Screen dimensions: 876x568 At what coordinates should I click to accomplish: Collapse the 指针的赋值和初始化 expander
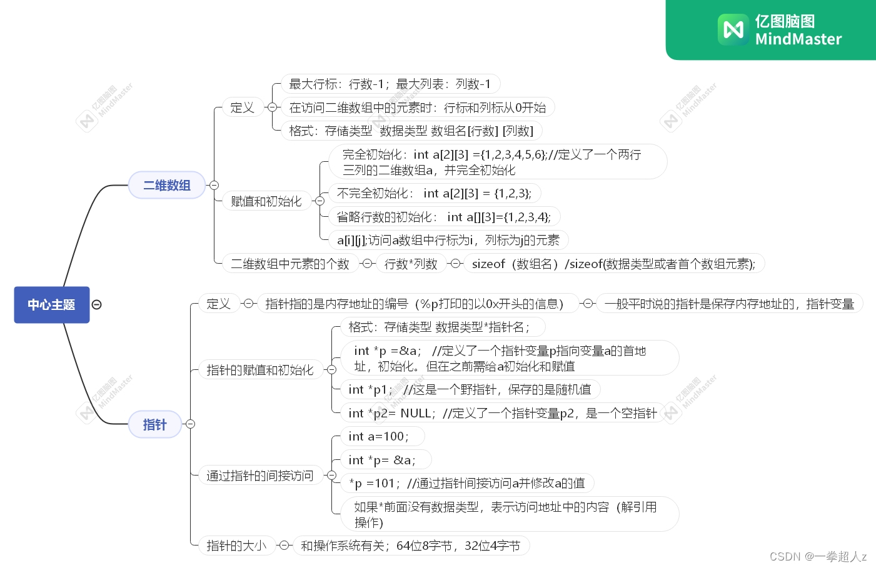click(x=331, y=370)
